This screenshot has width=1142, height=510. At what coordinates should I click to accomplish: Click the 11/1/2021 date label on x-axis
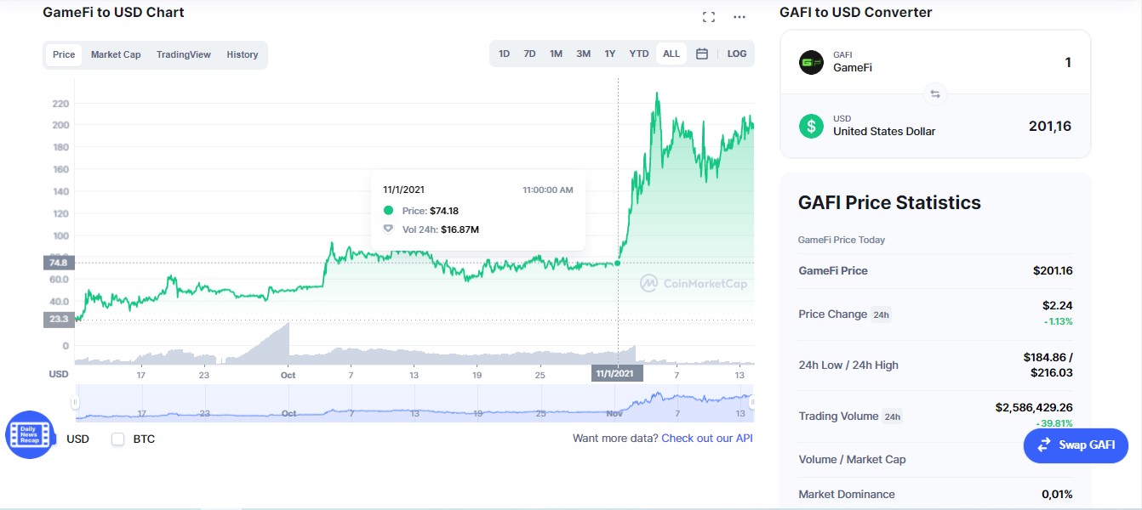click(x=617, y=374)
